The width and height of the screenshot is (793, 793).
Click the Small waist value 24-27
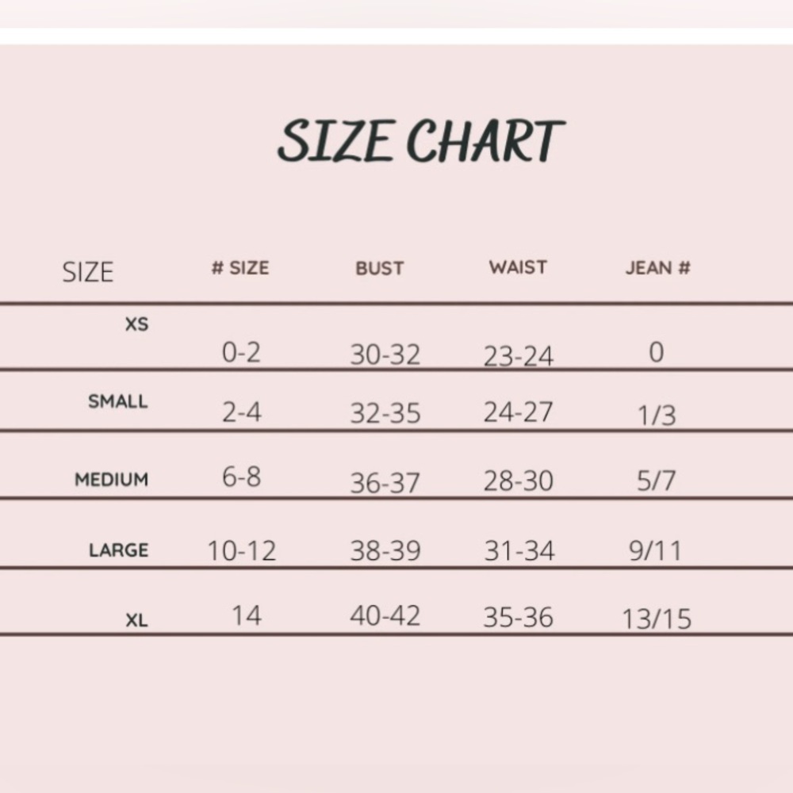point(519,412)
